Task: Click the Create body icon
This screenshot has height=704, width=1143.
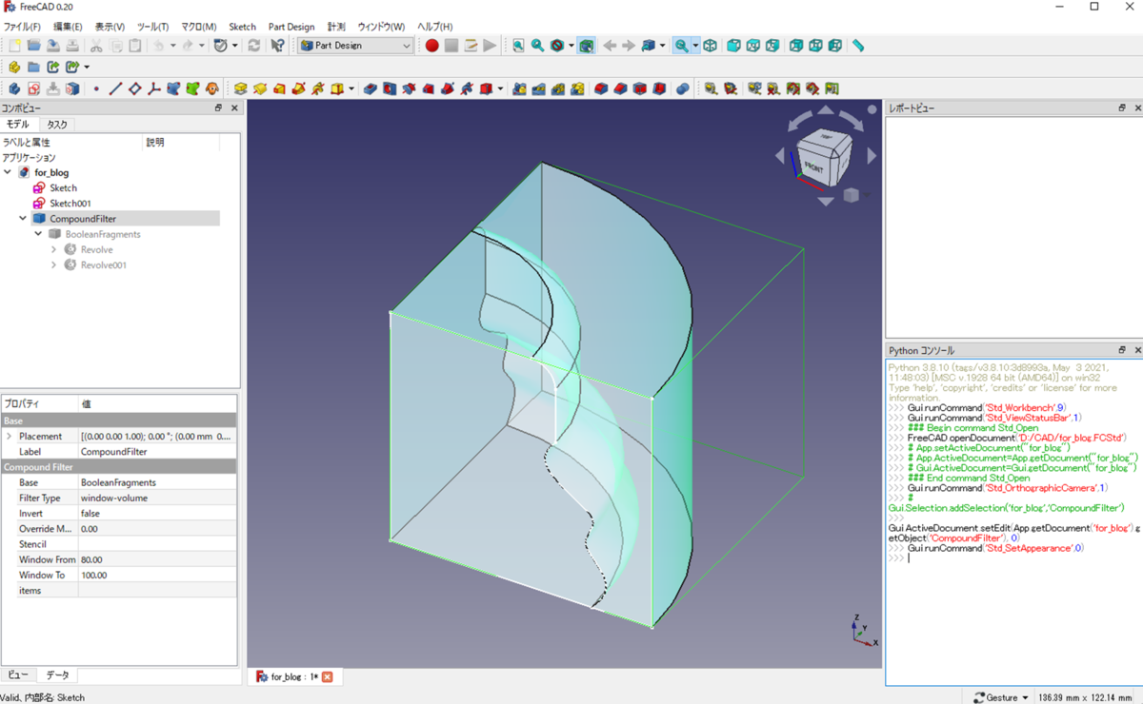Action: (x=14, y=88)
